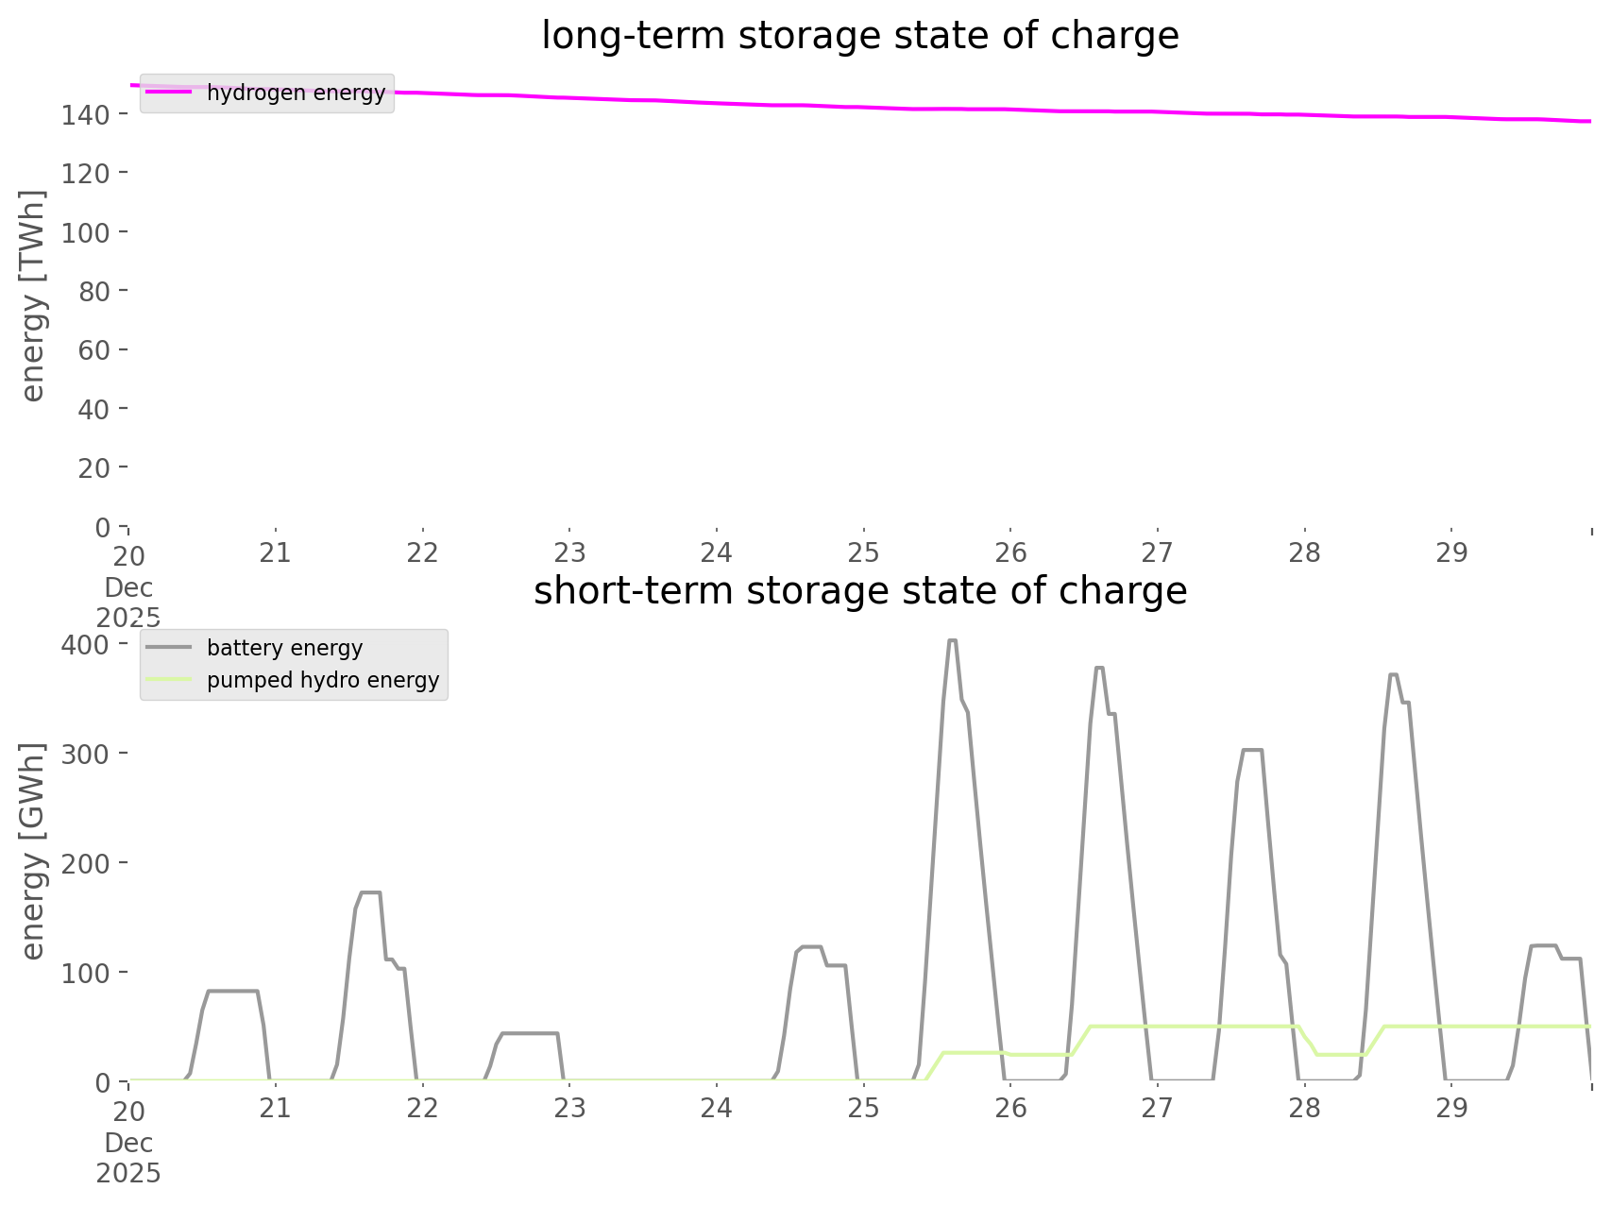This screenshot has width=1611, height=1206.
Task: Click the 400 tick label on GWh axis
Action: (x=87, y=644)
